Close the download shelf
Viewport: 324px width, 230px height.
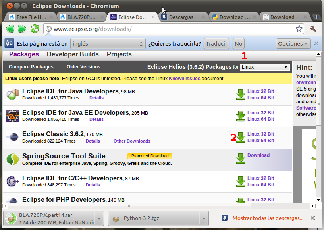coord(313,218)
